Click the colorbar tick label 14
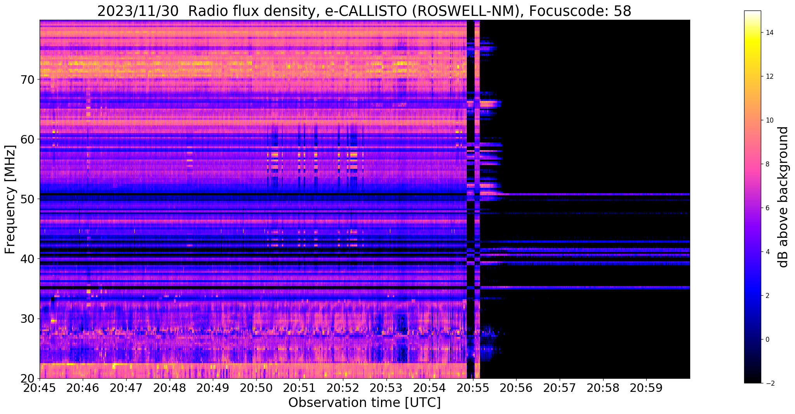 click(769, 33)
